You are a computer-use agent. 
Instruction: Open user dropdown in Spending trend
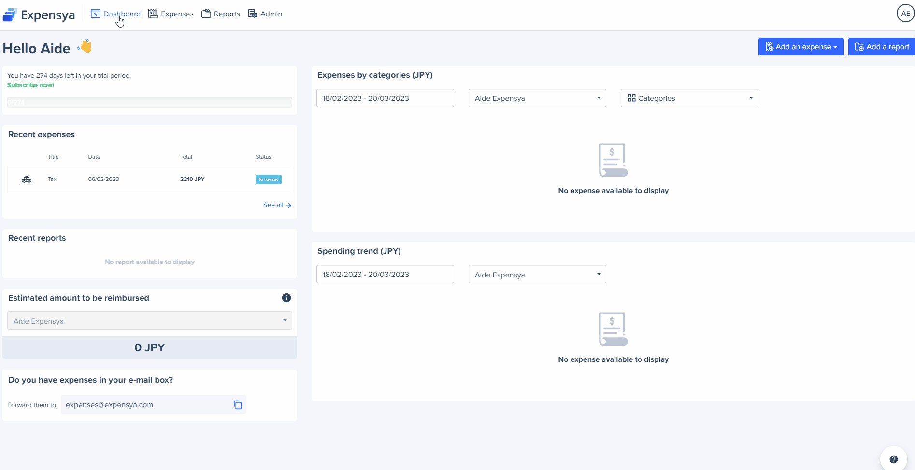[537, 275]
